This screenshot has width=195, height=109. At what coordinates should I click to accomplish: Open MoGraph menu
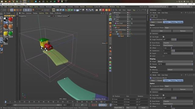click(x=49, y=7)
